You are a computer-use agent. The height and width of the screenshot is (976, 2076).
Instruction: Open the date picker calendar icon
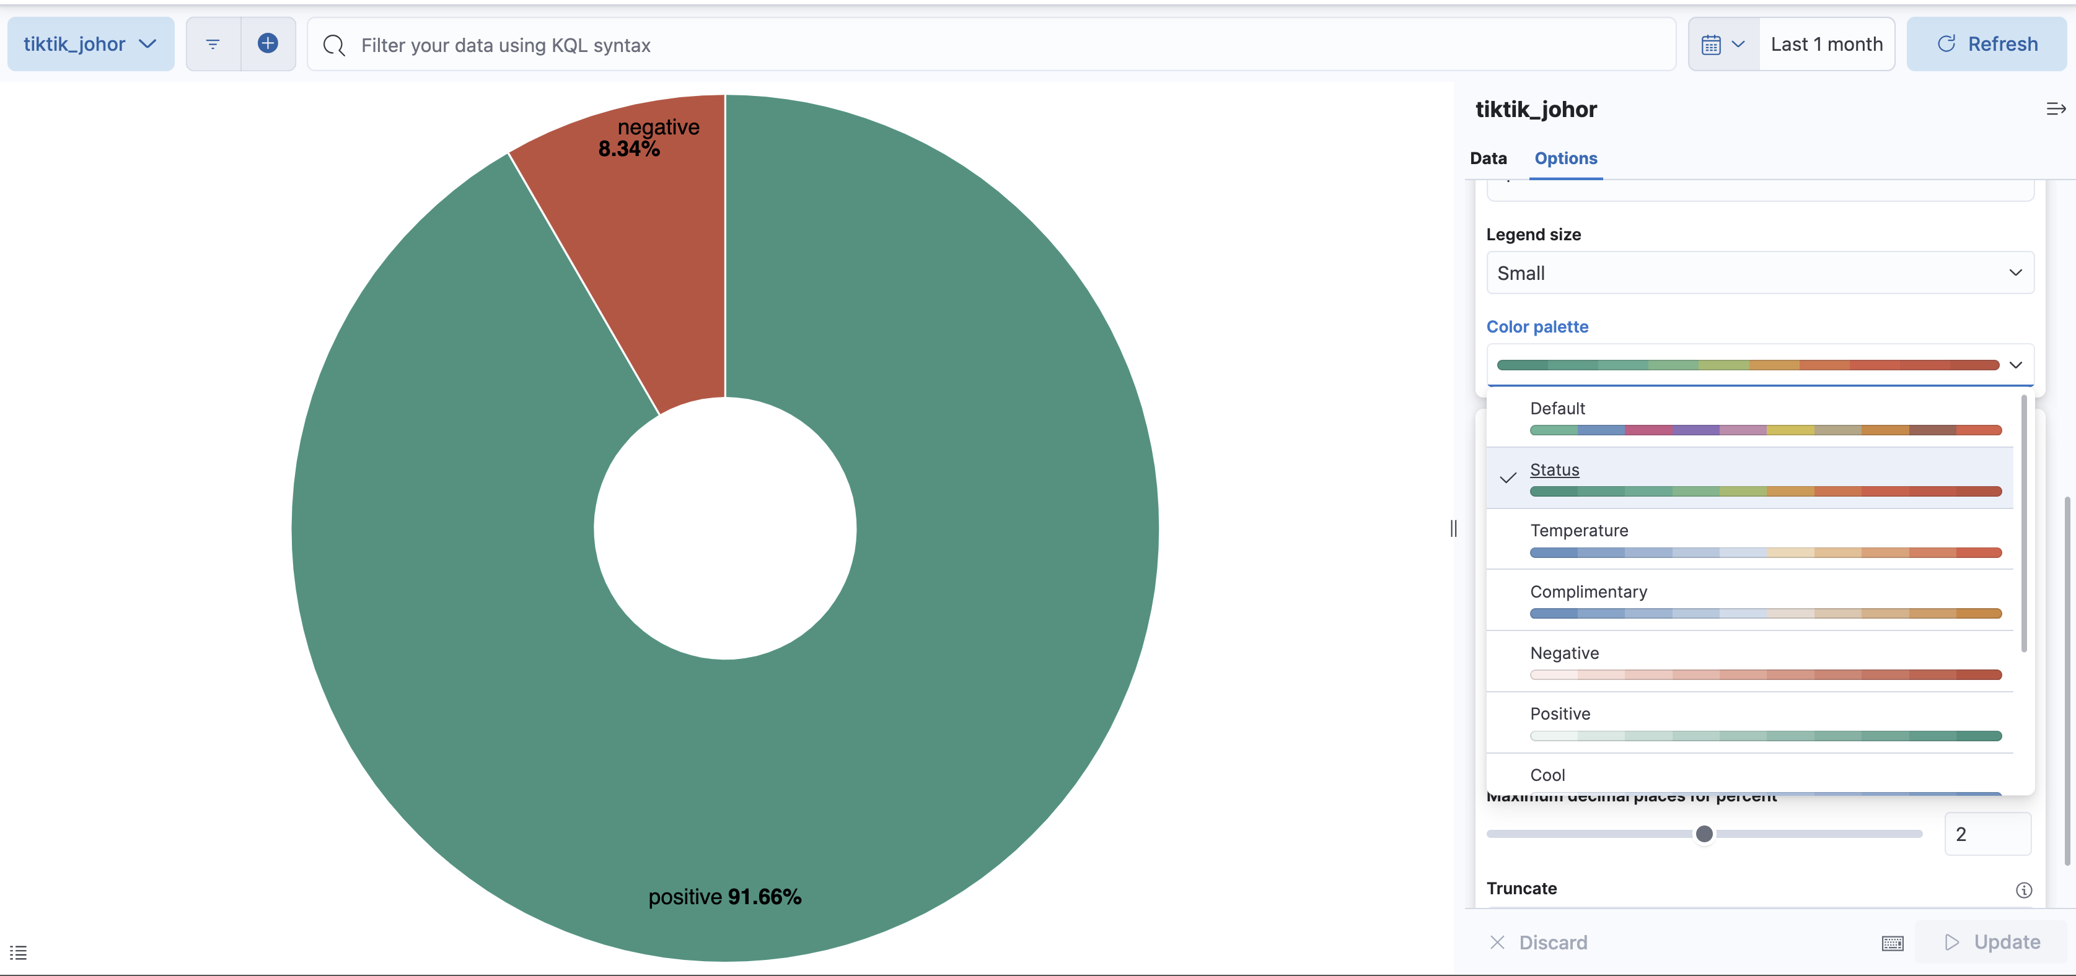click(x=1712, y=43)
